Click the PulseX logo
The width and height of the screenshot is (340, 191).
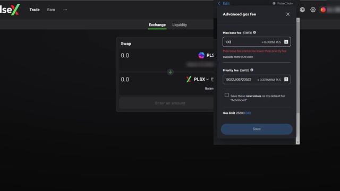coord(10,10)
